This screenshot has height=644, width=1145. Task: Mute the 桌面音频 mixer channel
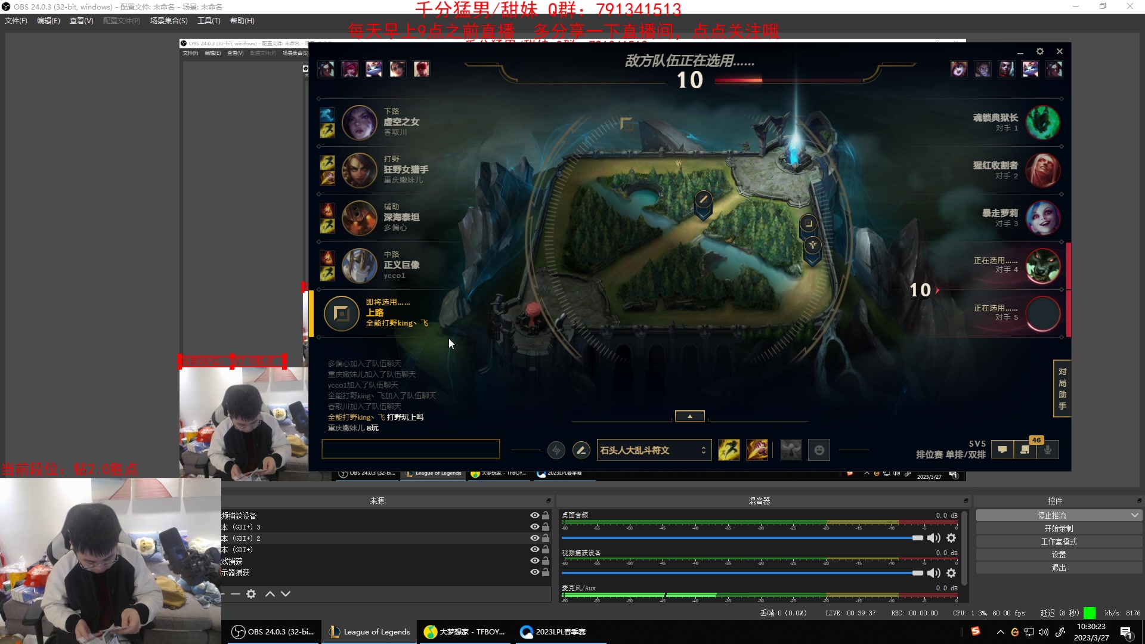pos(934,538)
